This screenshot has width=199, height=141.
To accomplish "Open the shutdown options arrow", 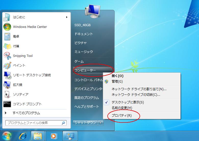I will pyautogui.click(x=101, y=123).
